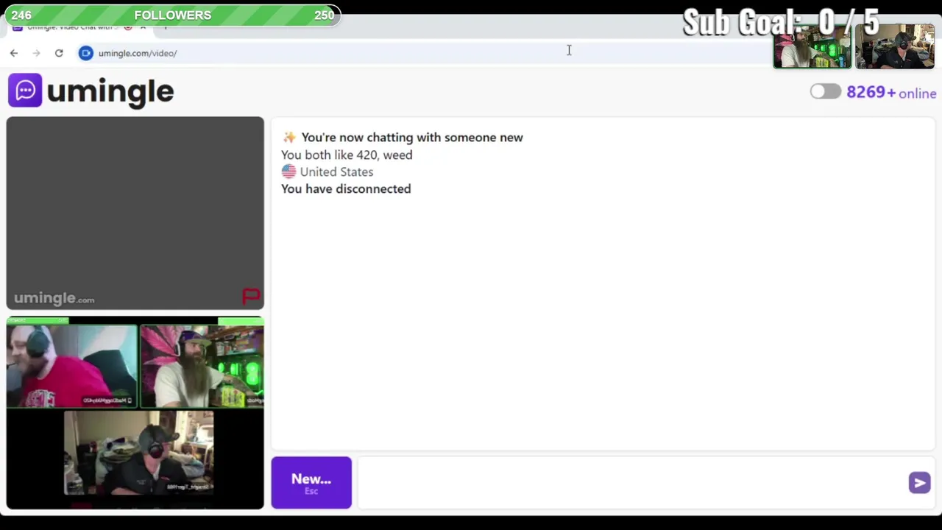942x530 pixels.
Task: Open the umingle wordmark home link
Action: coord(110,91)
